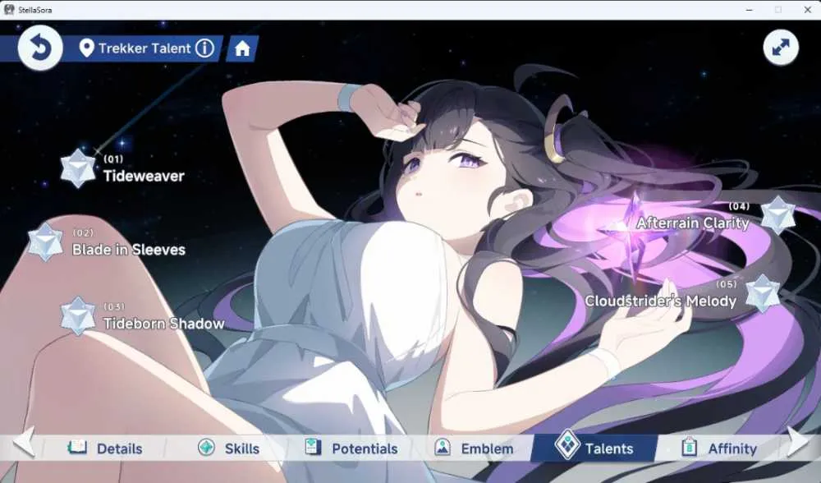Go to next character with right arrow
The height and width of the screenshot is (483, 821).
click(798, 442)
